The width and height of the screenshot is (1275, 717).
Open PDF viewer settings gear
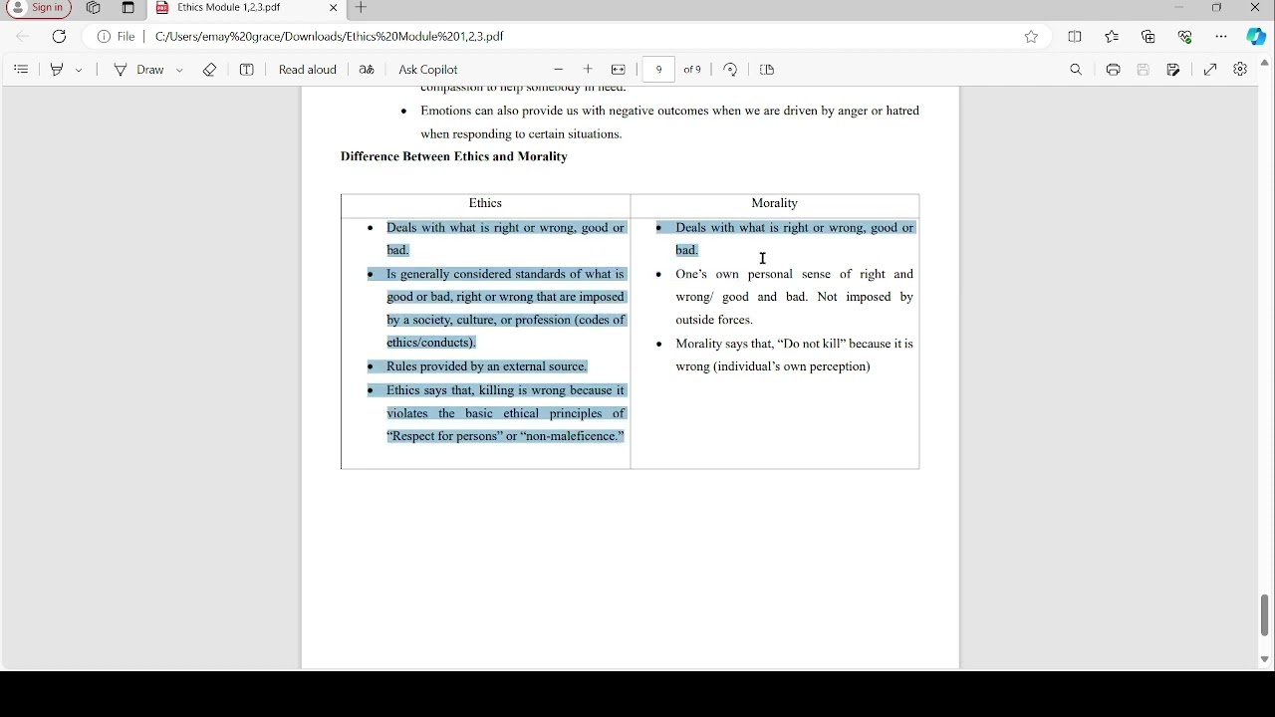1240,70
